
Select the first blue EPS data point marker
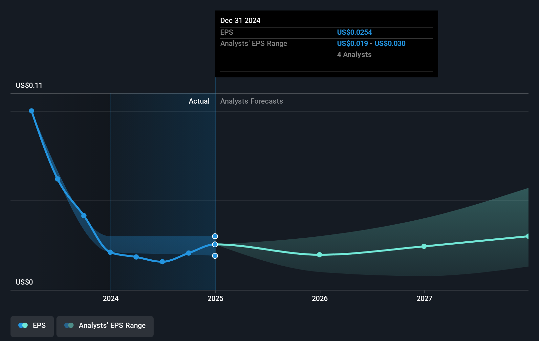coord(32,111)
